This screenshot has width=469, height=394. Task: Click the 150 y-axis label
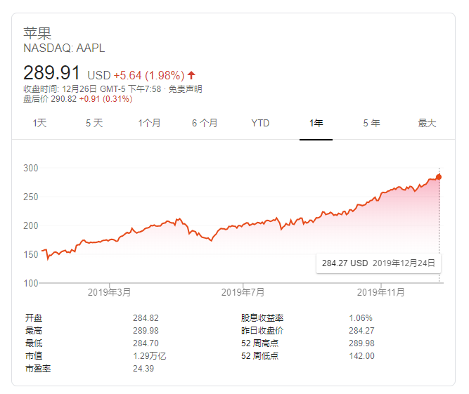coord(31,254)
